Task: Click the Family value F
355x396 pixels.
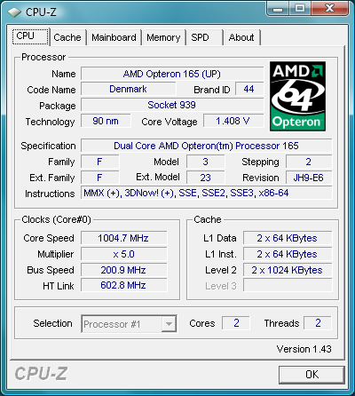Action: point(100,162)
